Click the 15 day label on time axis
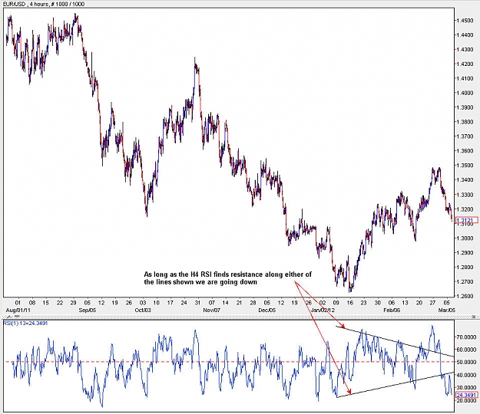The width and height of the screenshot is (480, 414). point(45,303)
